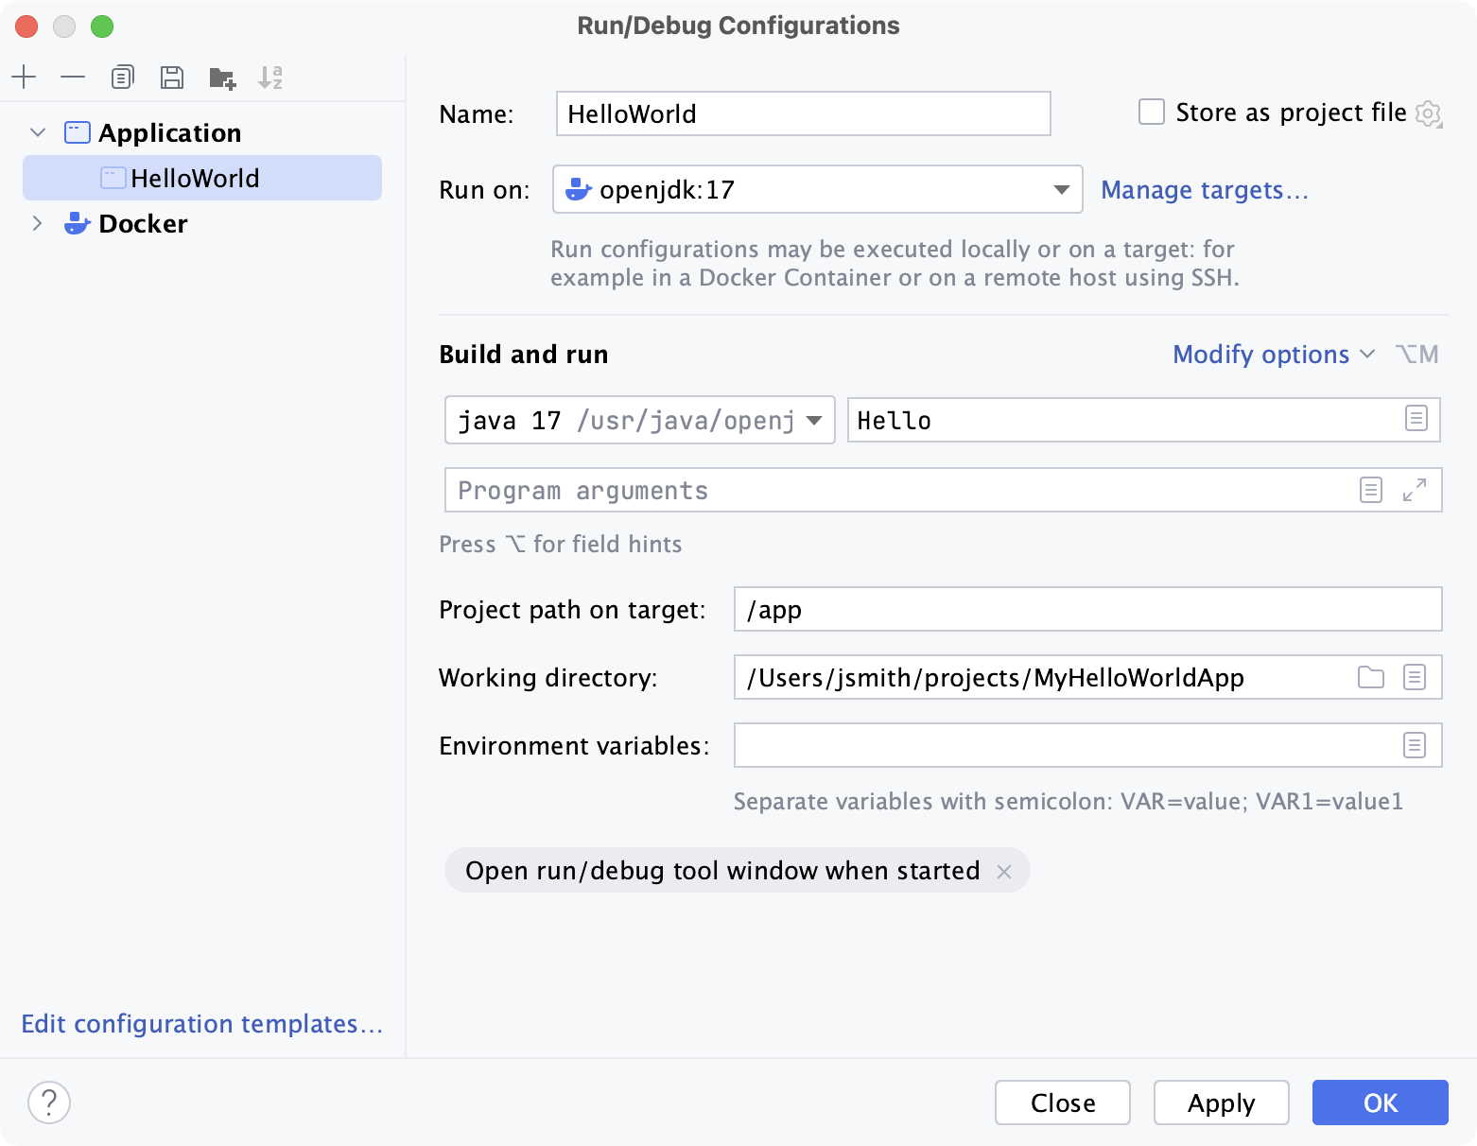Viewport: 1477px width, 1146px height.
Task: Open Manage targets
Action: point(1203,190)
